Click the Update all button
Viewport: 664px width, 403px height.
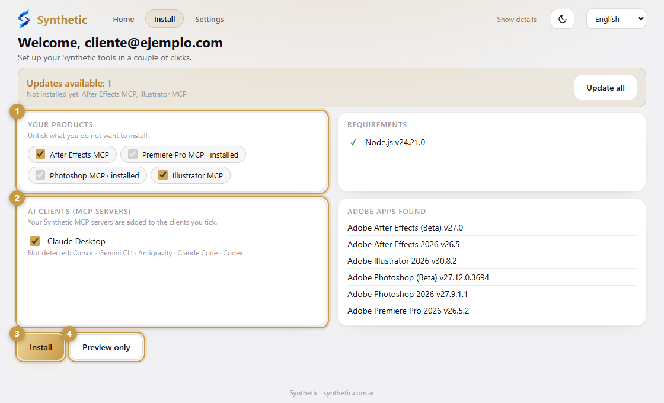605,88
